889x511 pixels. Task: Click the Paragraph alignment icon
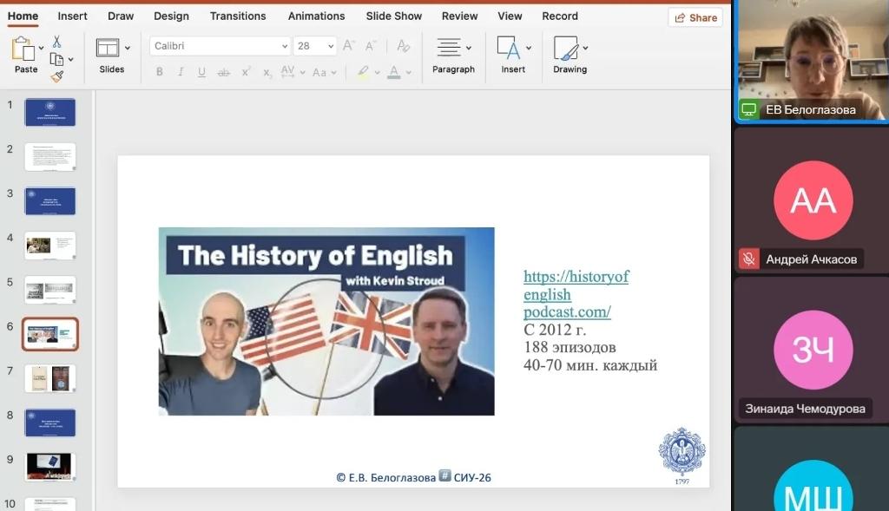449,48
